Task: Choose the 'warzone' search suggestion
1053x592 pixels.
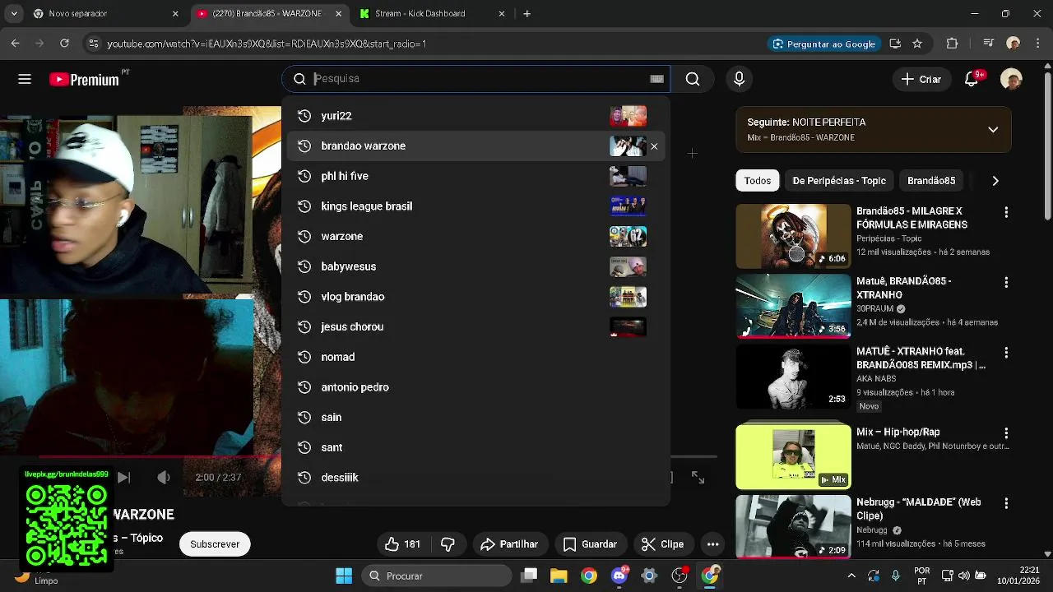Action: [475, 237]
